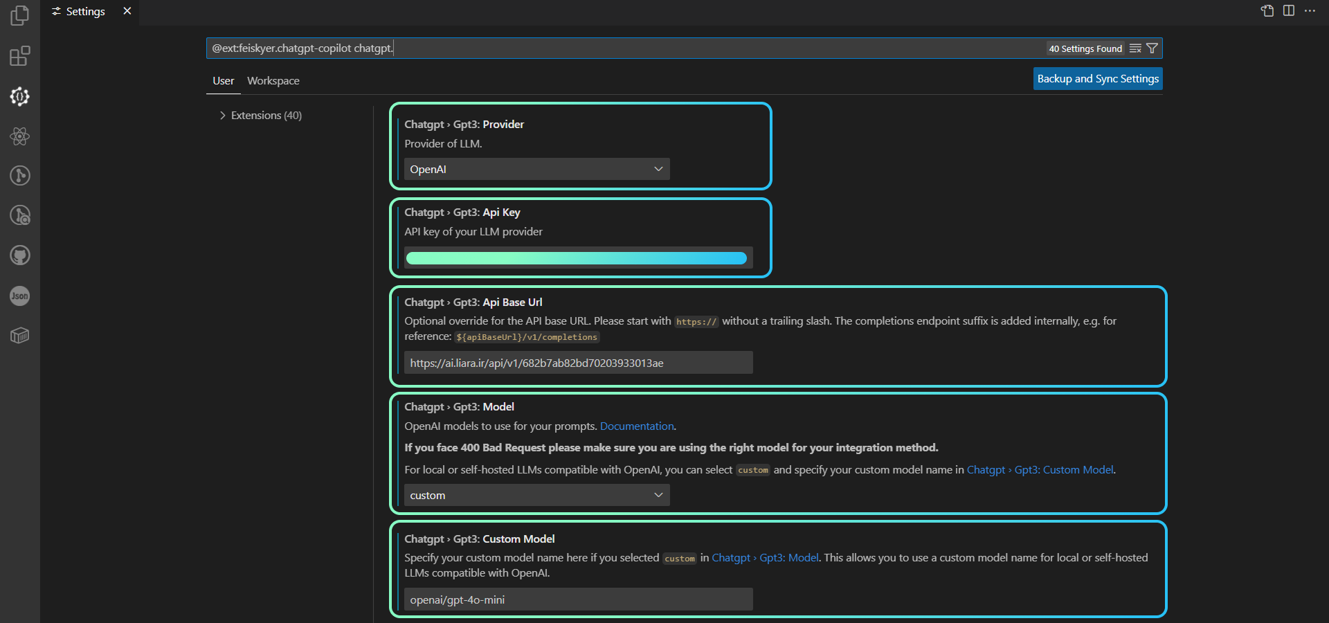Open the React atom icon panel

pos(20,136)
